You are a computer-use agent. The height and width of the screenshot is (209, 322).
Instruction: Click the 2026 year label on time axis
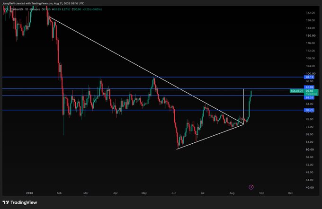click(x=29, y=193)
